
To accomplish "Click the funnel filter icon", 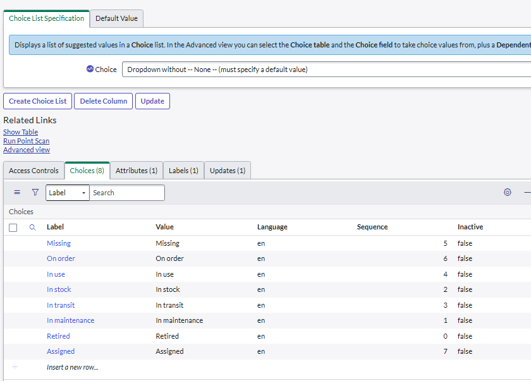I will pos(35,193).
